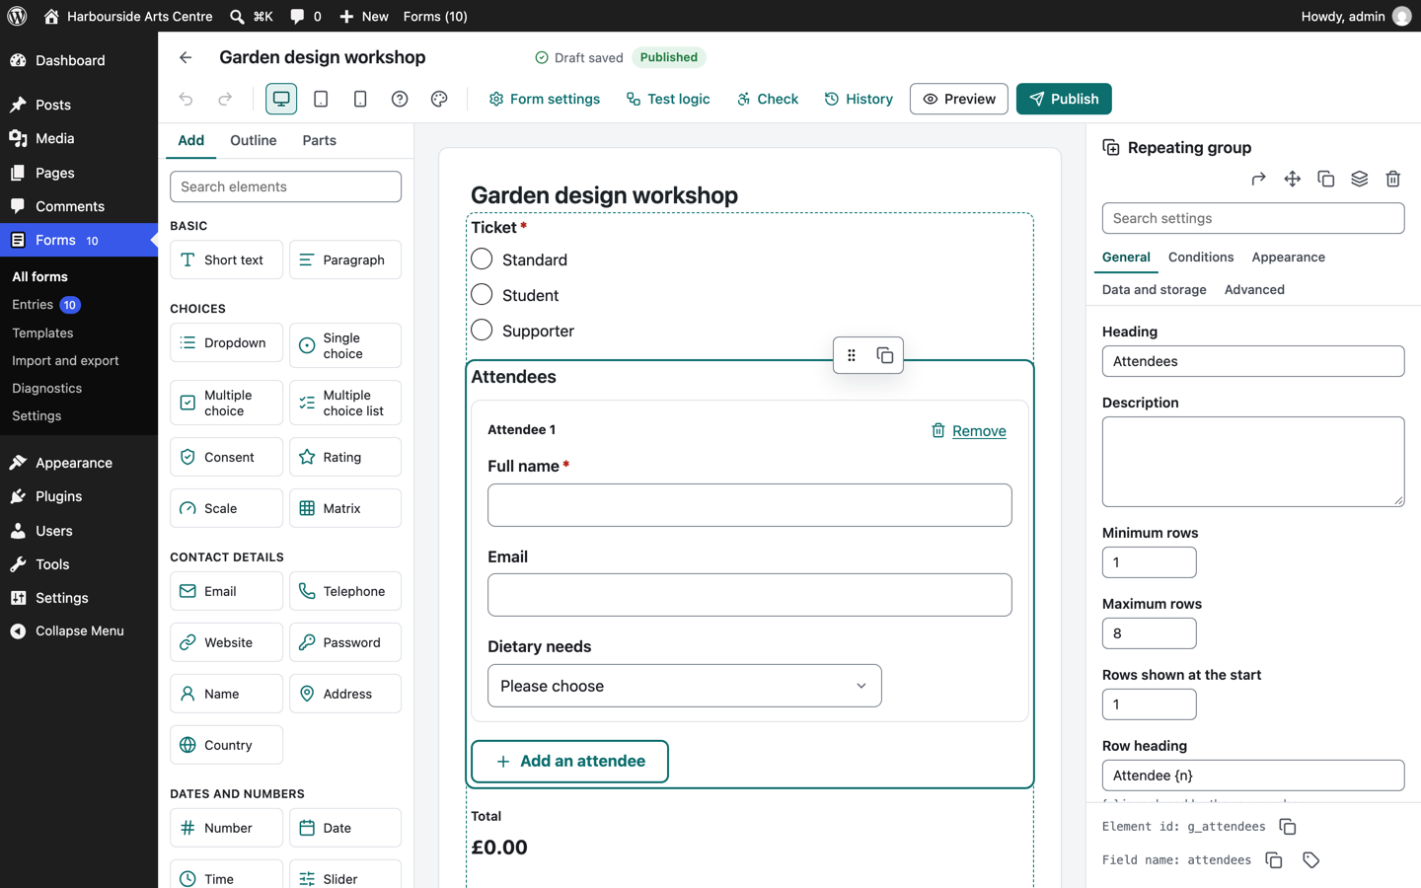Add a Slider element from the palette
This screenshot has height=888, width=1421.
tap(345, 876)
